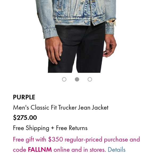
Task: Zoom the denim jacket product photo
Action: click(x=76, y=36)
